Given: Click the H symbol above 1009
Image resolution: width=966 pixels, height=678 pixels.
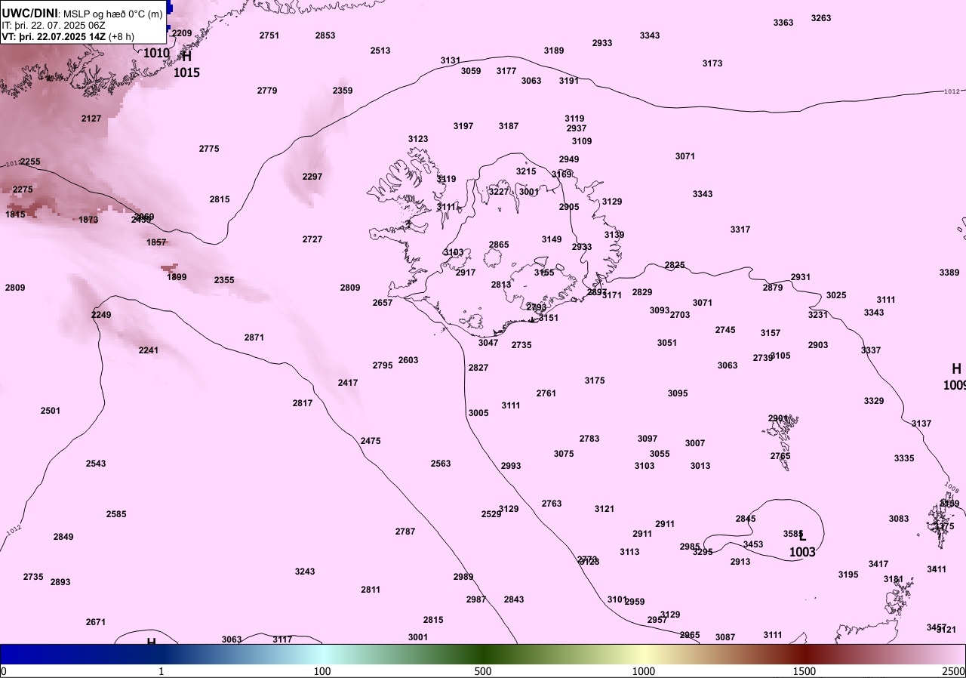Looking at the screenshot, I should pos(956,369).
